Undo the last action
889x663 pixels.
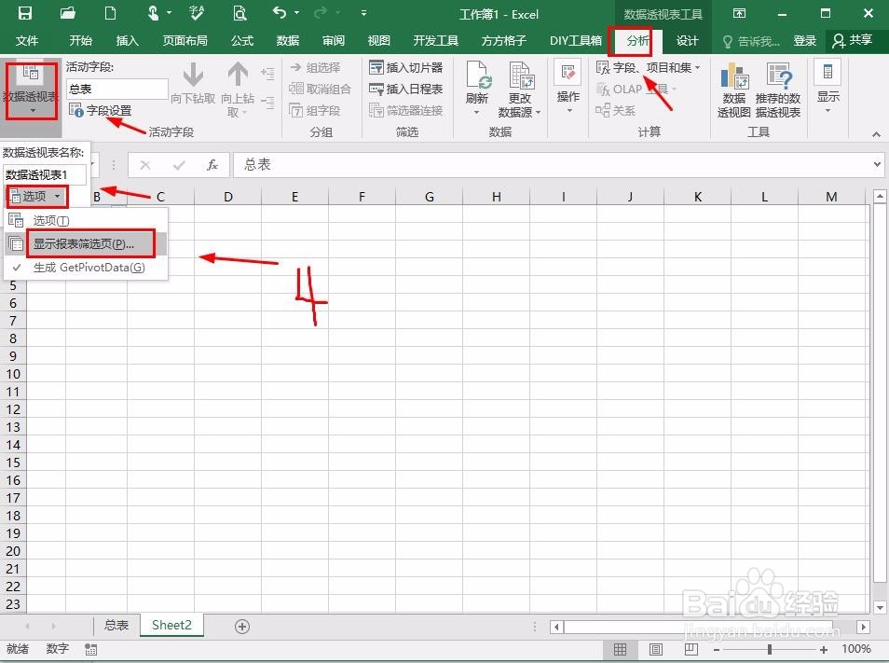click(279, 12)
